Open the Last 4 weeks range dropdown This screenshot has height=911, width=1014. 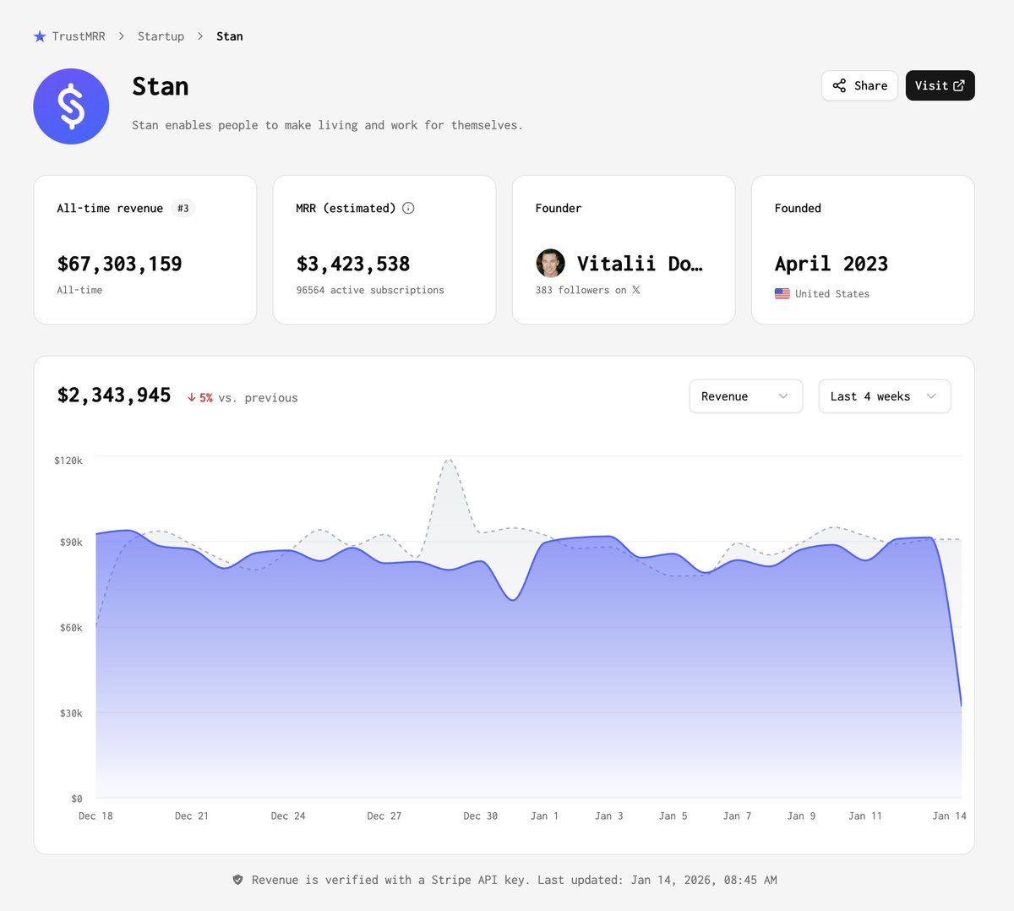coord(885,396)
